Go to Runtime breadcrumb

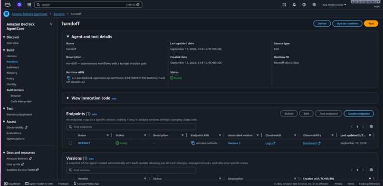tap(59, 14)
